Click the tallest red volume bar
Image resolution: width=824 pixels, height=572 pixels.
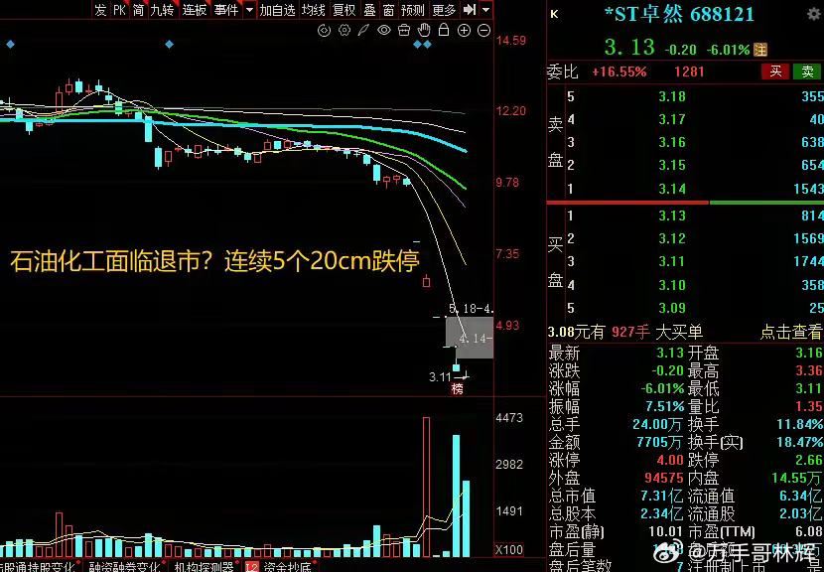coord(426,487)
